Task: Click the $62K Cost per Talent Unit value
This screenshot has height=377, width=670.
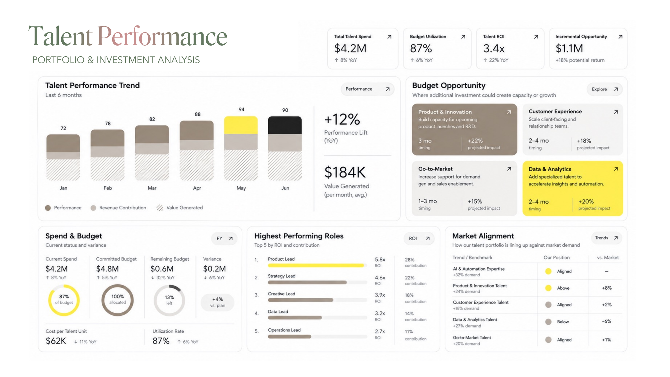Action: [x=56, y=341]
